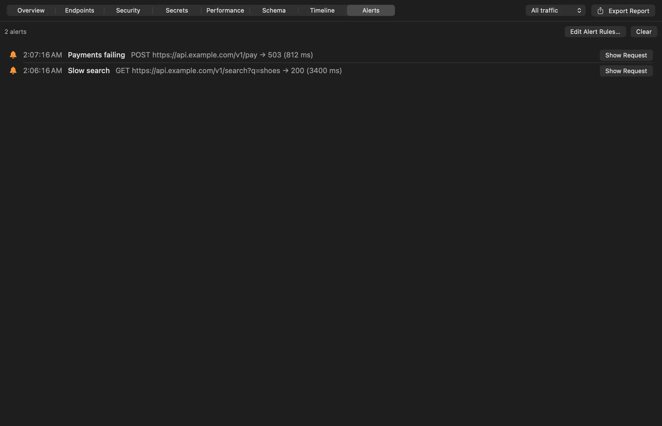The height and width of the screenshot is (426, 662).
Task: Show Request for the Slow search alert
Action: click(x=626, y=71)
